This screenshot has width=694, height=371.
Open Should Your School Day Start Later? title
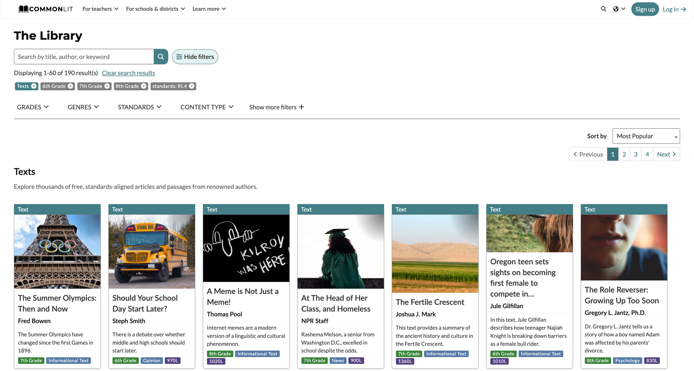[x=145, y=303]
